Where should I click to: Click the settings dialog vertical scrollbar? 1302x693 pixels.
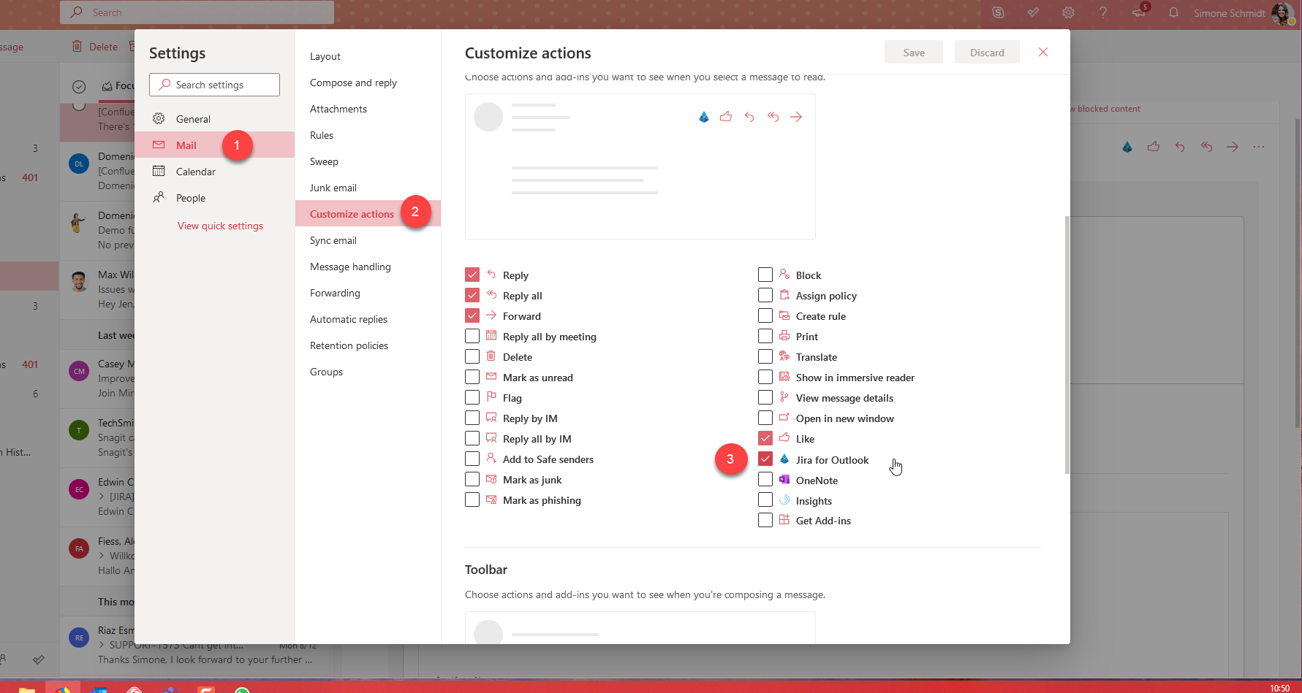1067,343
